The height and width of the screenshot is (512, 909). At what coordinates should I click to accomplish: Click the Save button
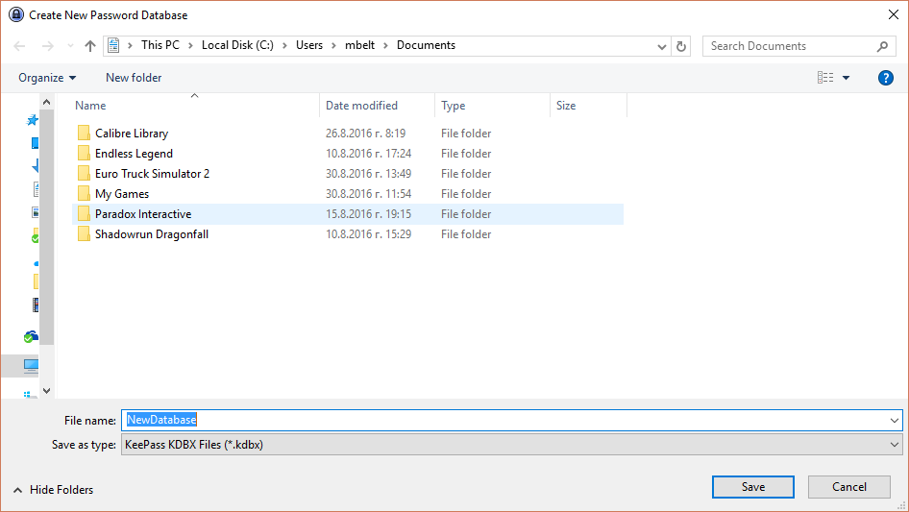(752, 487)
